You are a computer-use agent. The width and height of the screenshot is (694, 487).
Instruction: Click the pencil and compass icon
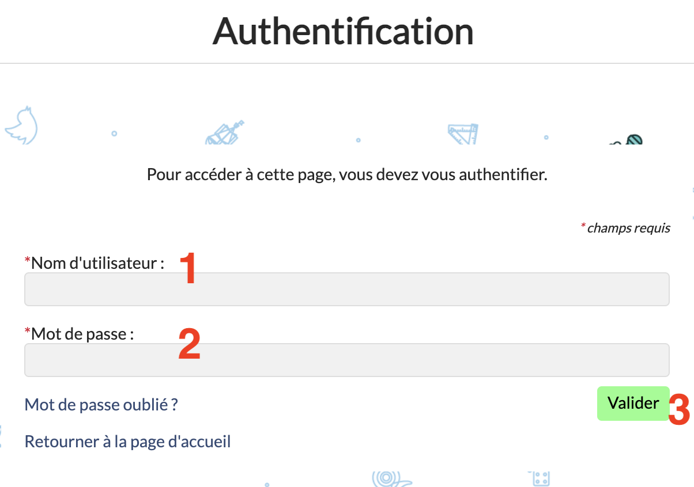tap(224, 133)
